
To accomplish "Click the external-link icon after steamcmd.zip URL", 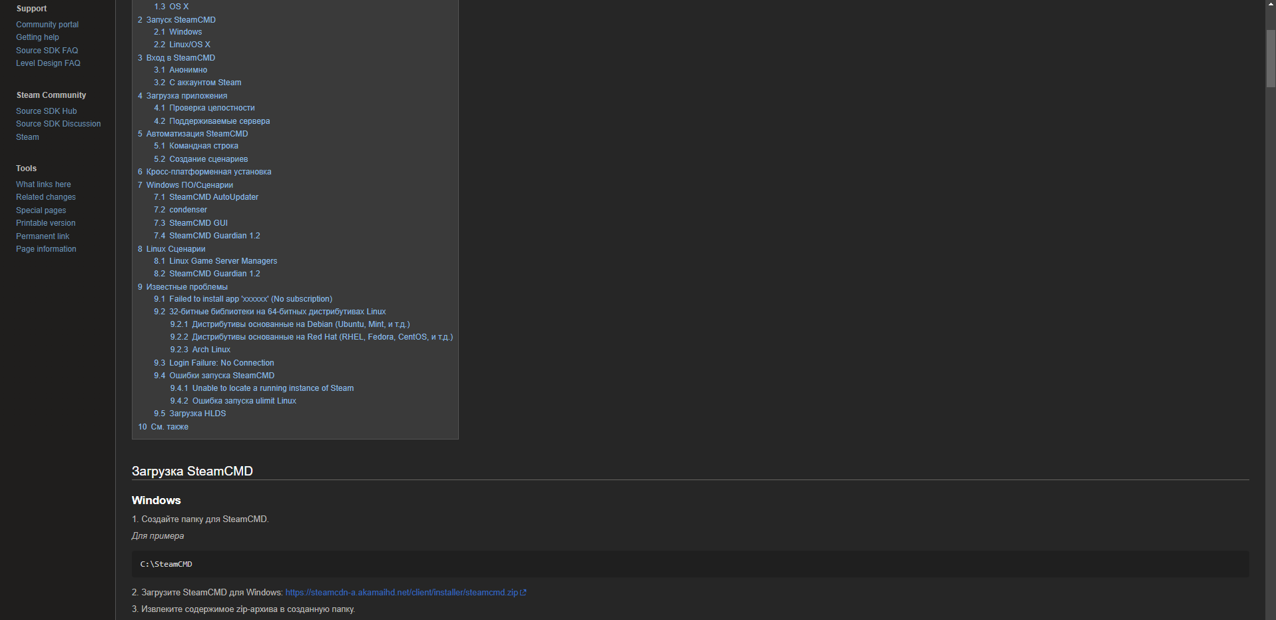I will click(x=523, y=593).
